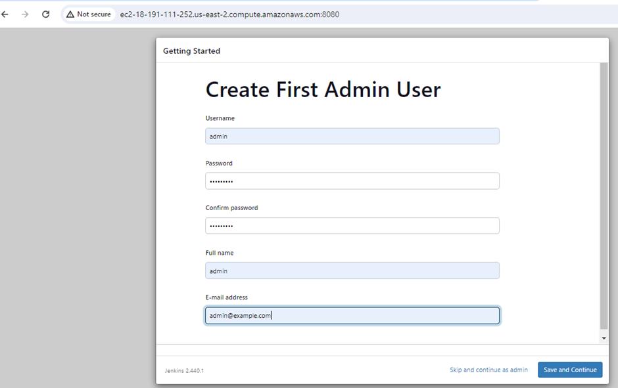
Task: Select the Confirm password field
Action: coord(352,226)
